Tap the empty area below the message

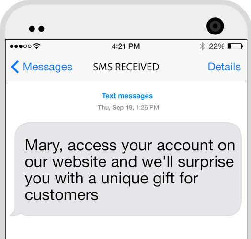126,228
